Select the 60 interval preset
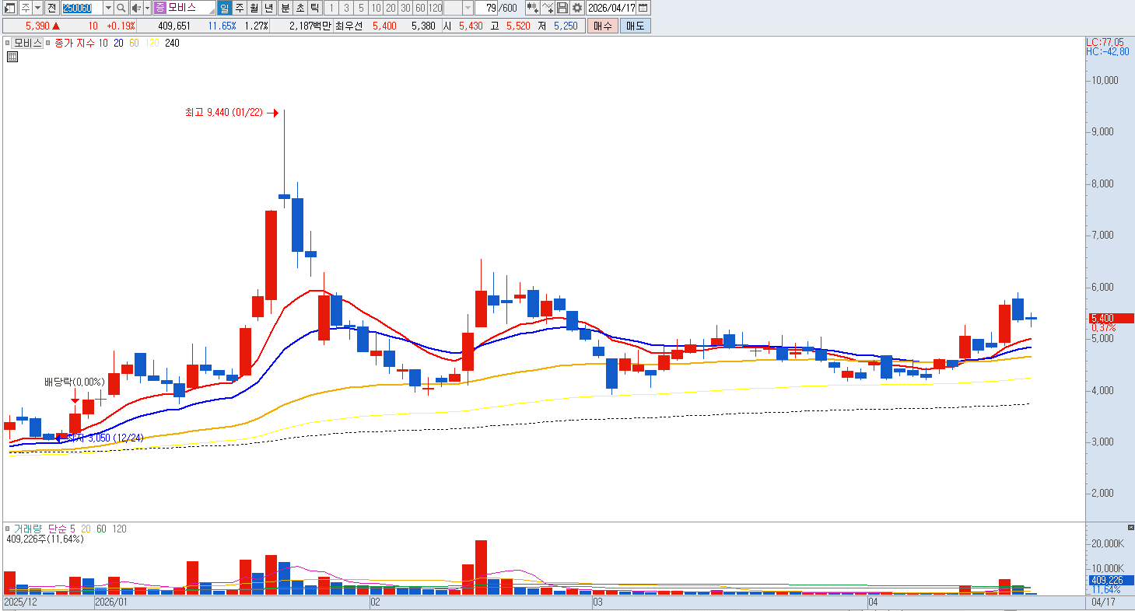The width and height of the screenshot is (1135, 611). [420, 8]
